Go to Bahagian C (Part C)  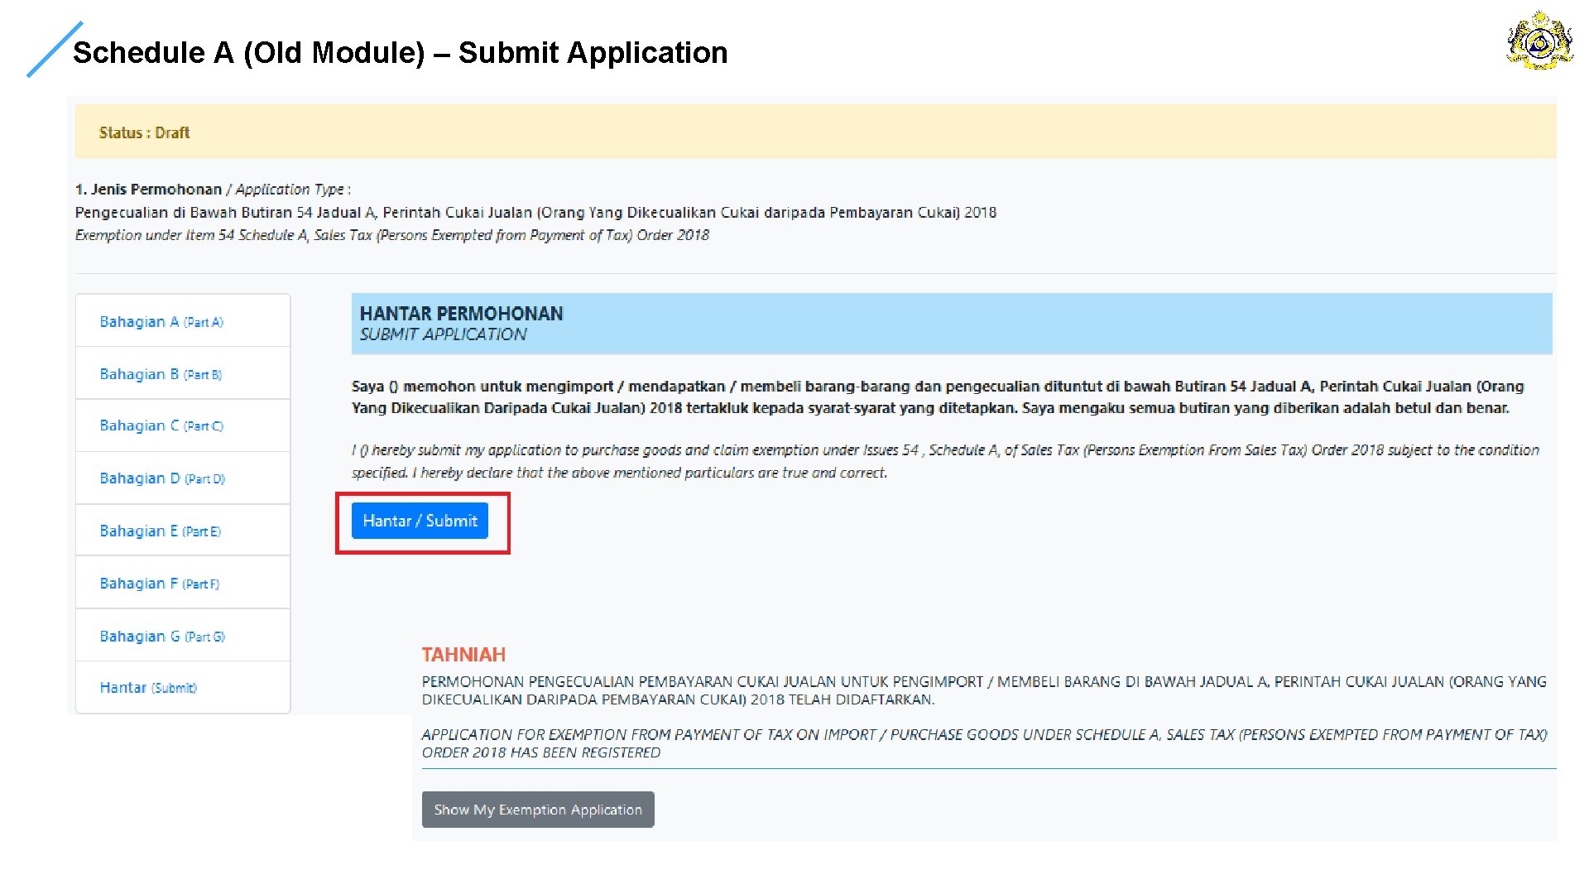(x=161, y=425)
